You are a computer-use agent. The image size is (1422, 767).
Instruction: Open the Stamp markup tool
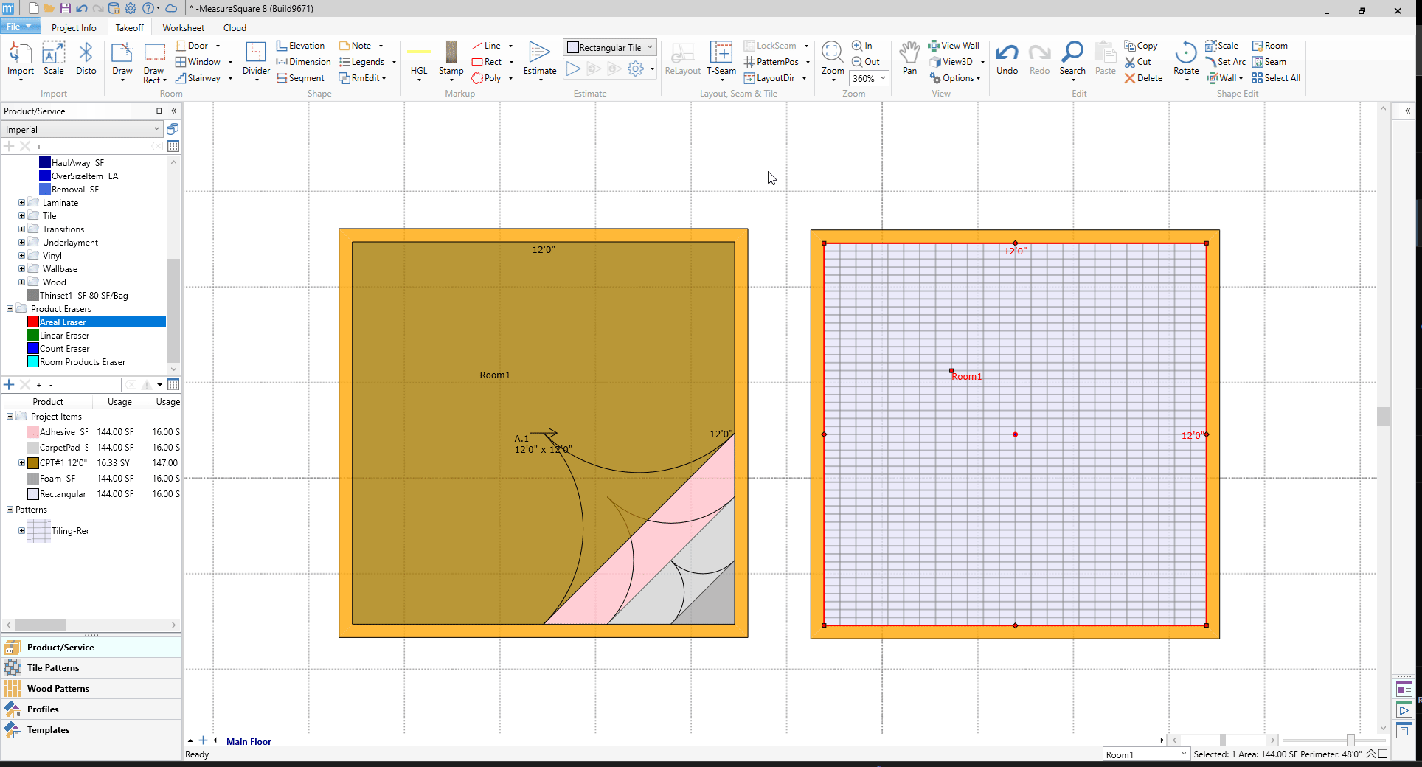(x=451, y=59)
